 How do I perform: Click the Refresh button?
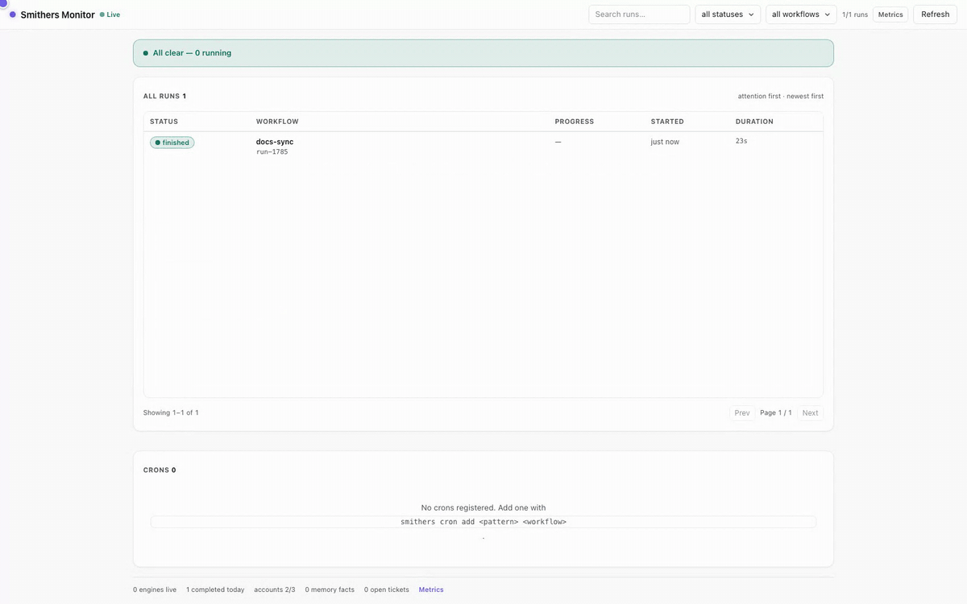pyautogui.click(x=935, y=14)
